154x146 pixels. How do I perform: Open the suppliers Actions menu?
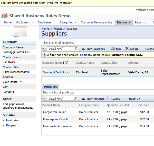click(x=149, y=49)
